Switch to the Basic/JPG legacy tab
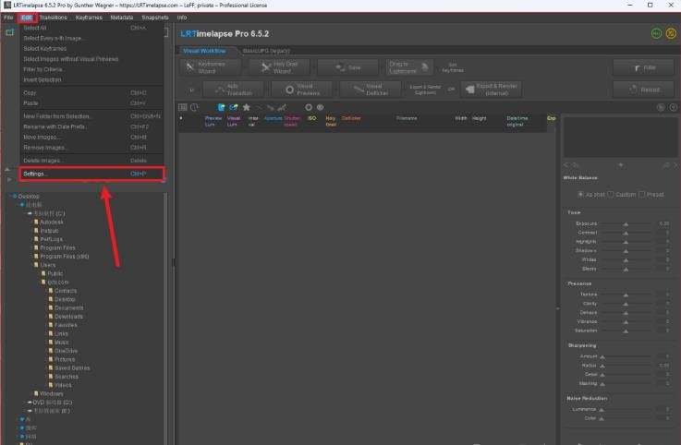The width and height of the screenshot is (681, 445). coord(266,51)
